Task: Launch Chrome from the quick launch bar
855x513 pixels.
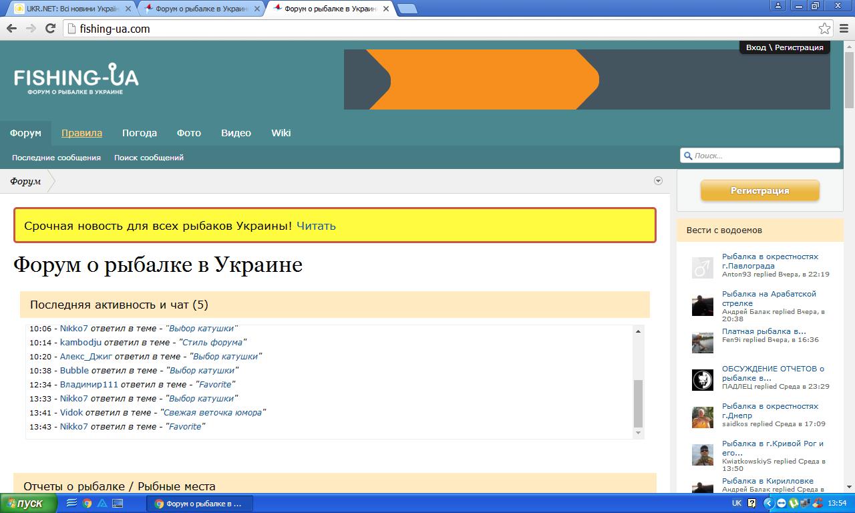Action: click(87, 504)
